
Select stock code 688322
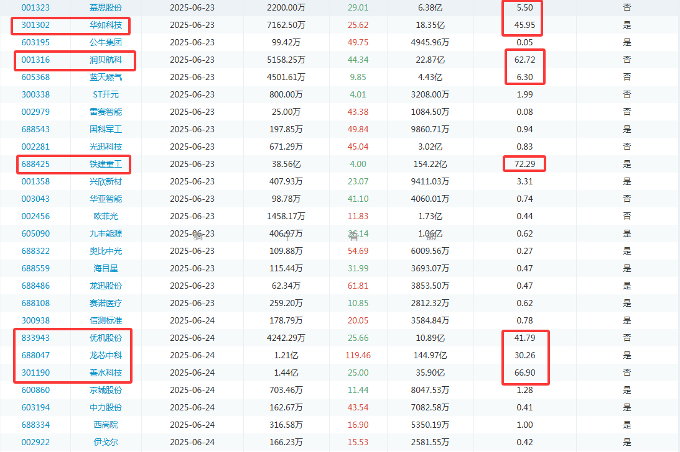[x=35, y=251]
